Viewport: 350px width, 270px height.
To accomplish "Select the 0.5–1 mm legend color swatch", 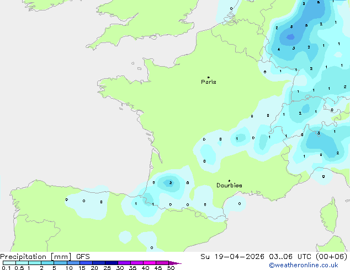I will [22, 263].
